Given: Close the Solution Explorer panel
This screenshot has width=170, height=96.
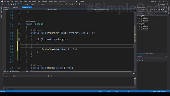Looking at the screenshot, I should (x=166, y=7).
